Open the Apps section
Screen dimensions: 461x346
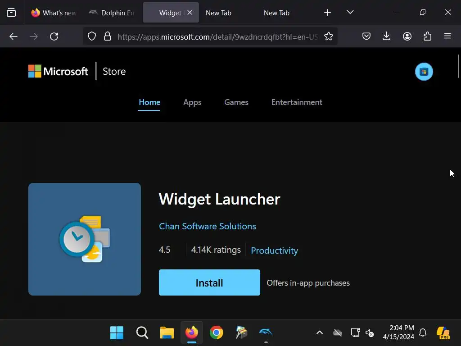point(192,102)
